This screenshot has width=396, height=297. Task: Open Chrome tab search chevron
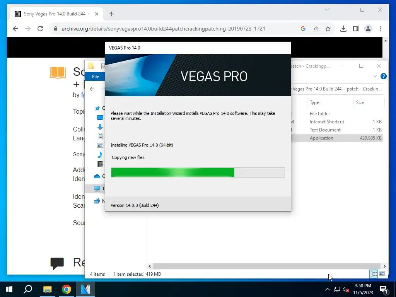click(x=326, y=10)
